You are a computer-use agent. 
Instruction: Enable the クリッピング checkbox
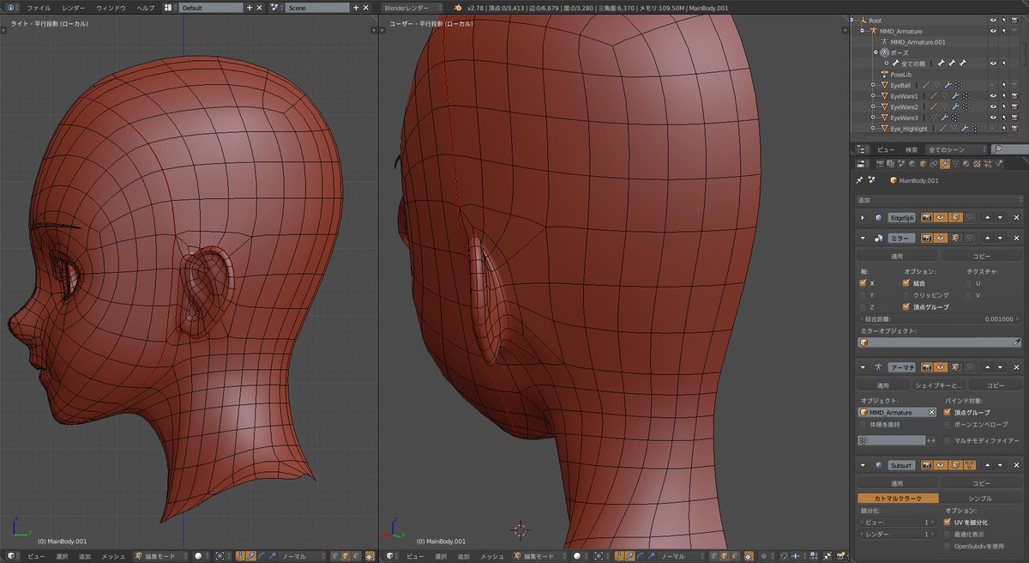(906, 294)
